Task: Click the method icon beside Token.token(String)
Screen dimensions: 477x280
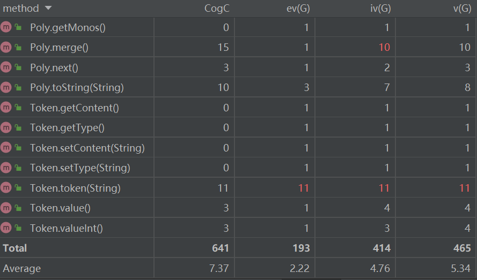Action: [x=6, y=188]
